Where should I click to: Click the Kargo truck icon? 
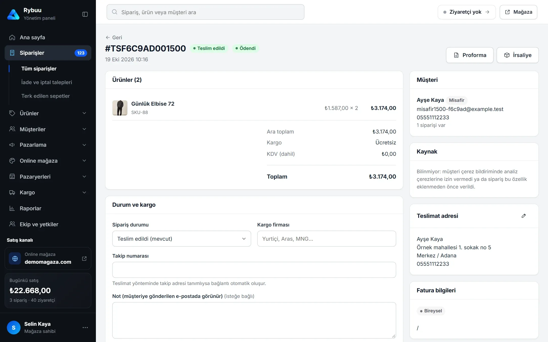click(x=12, y=193)
